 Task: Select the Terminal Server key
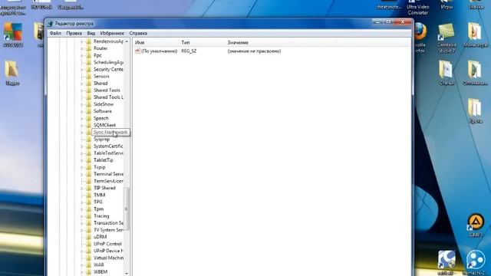tap(108, 174)
